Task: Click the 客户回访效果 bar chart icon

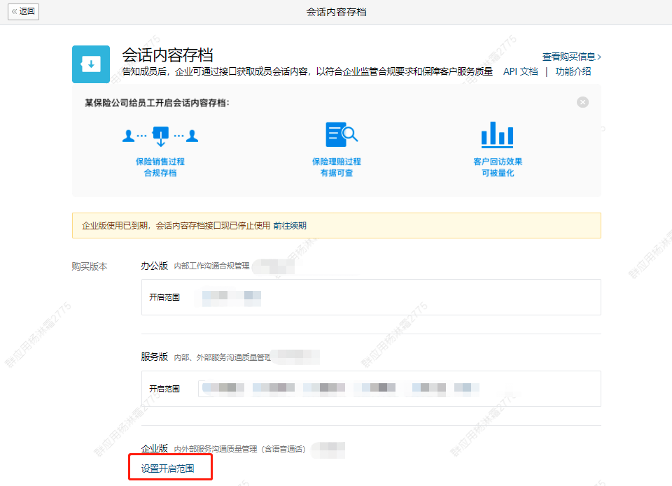Action: point(497,134)
